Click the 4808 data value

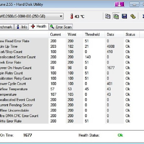[111, 46]
